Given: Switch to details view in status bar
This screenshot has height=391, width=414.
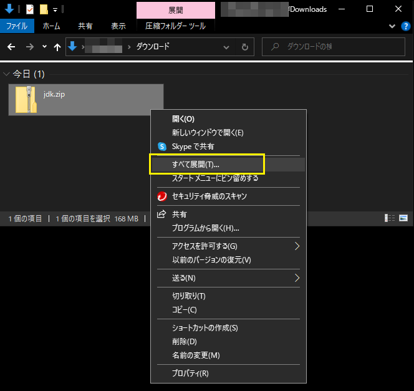Looking at the screenshot, I should 390,218.
